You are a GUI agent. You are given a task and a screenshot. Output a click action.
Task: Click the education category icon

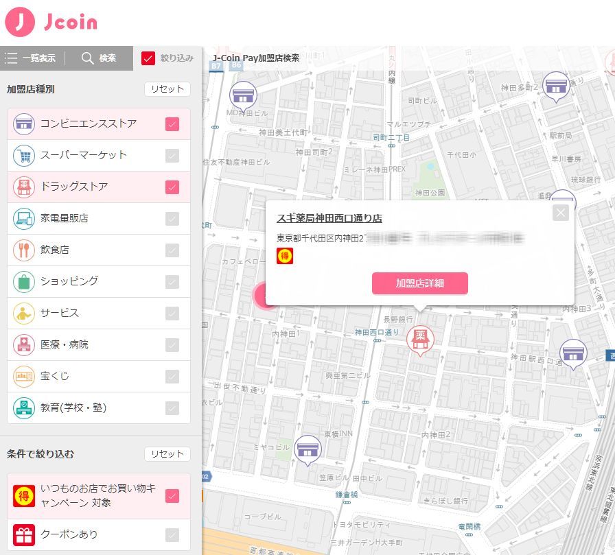[24, 408]
